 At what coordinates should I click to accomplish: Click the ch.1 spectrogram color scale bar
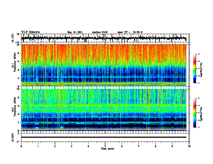pyautogui.click(x=195, y=69)
